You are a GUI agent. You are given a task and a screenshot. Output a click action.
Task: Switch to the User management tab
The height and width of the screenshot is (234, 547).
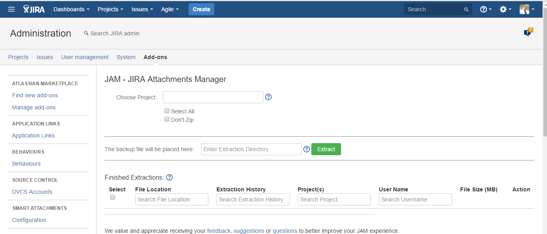[x=85, y=57]
